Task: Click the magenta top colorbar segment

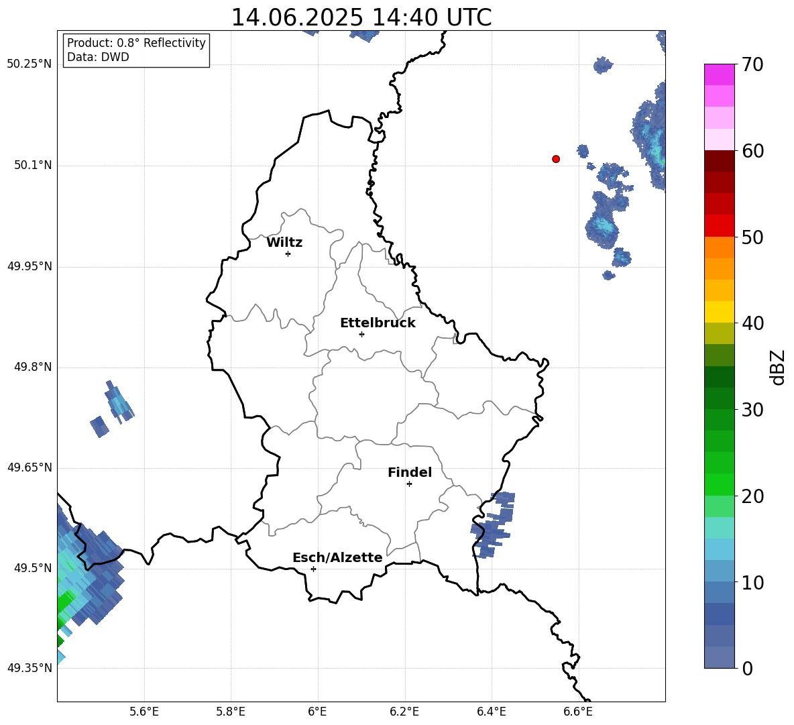Action: click(719, 74)
